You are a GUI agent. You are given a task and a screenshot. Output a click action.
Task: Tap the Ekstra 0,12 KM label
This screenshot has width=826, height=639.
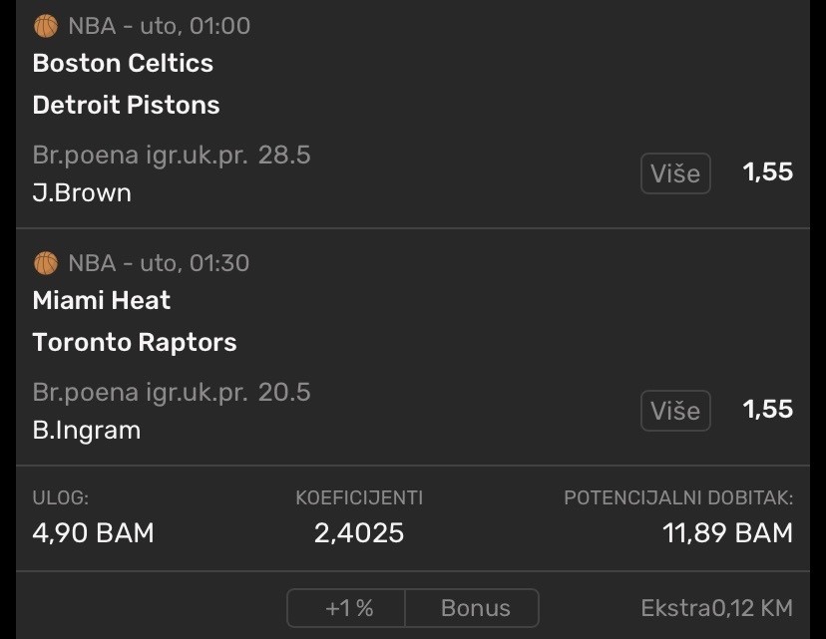click(x=716, y=607)
